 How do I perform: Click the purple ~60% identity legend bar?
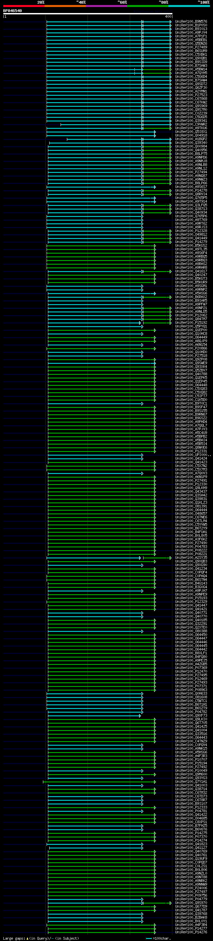click(x=107, y=6)
